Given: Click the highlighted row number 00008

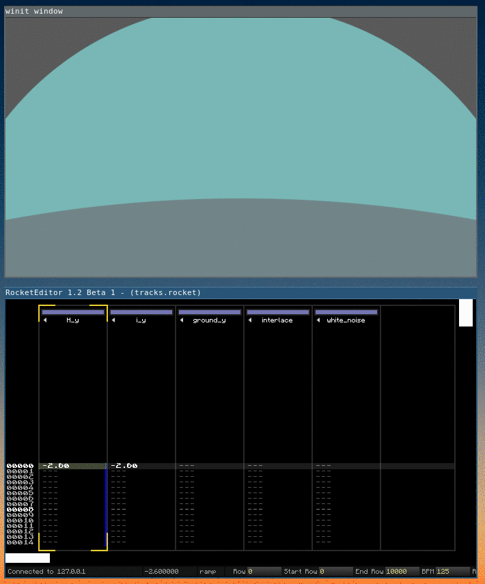Looking at the screenshot, I should pos(20,510).
